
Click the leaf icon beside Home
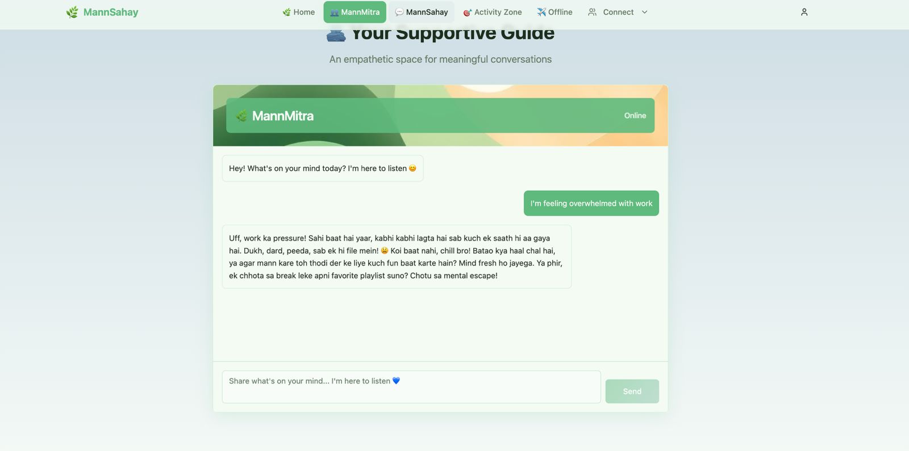287,12
